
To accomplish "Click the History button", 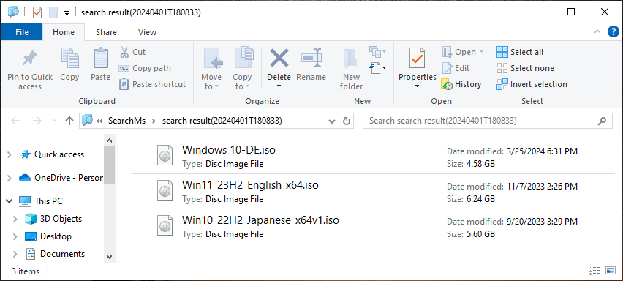I will 461,84.
